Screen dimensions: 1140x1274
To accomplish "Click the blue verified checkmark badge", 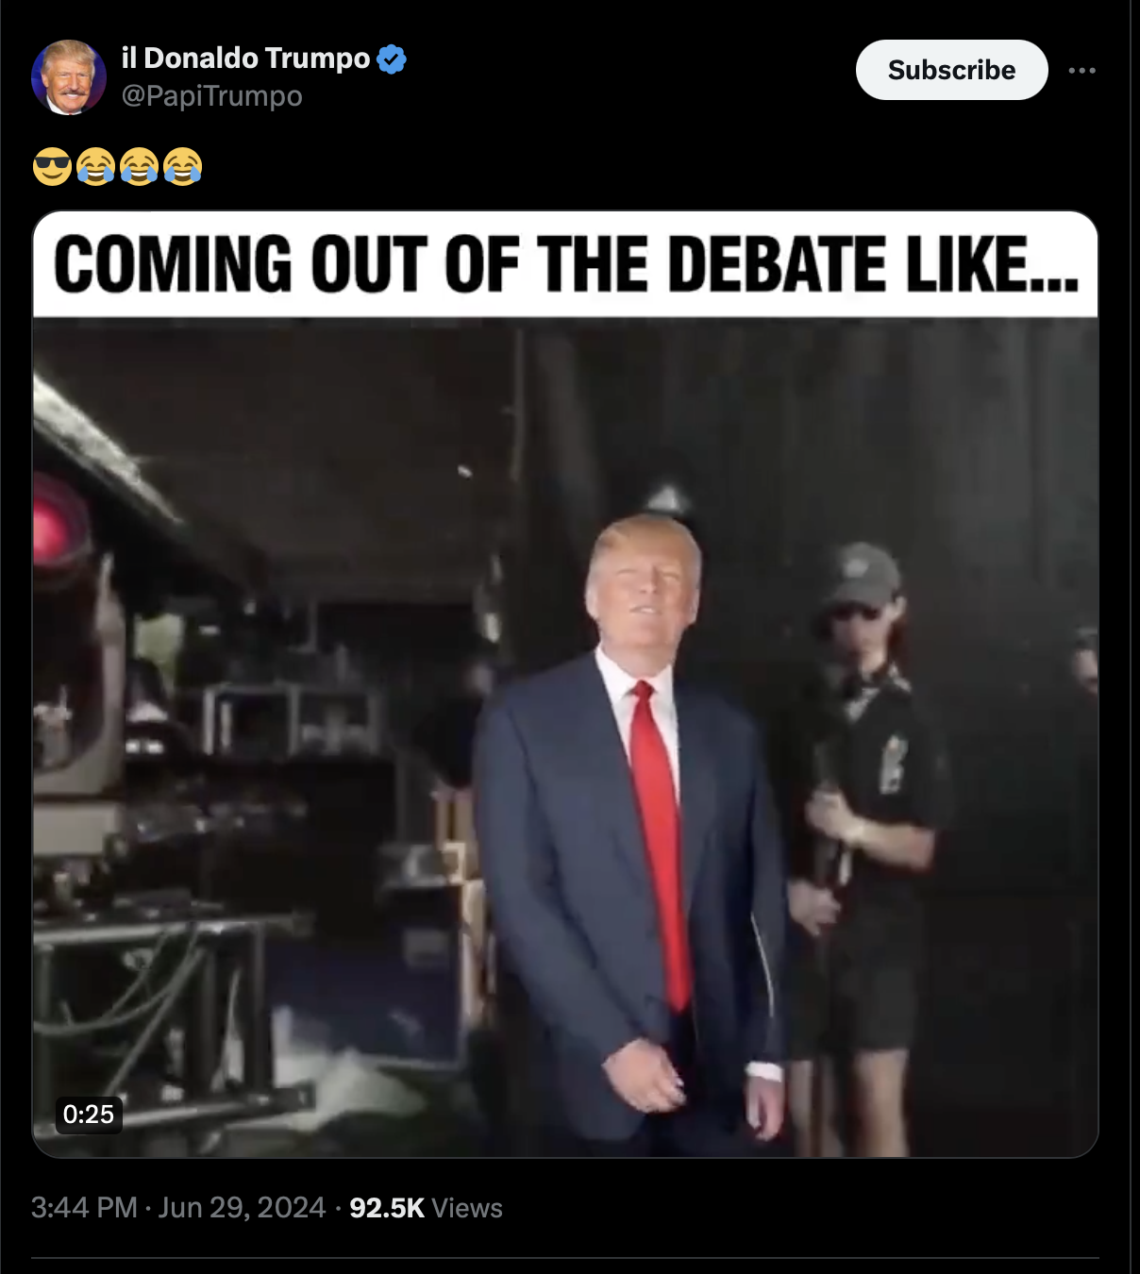I will click(x=392, y=59).
